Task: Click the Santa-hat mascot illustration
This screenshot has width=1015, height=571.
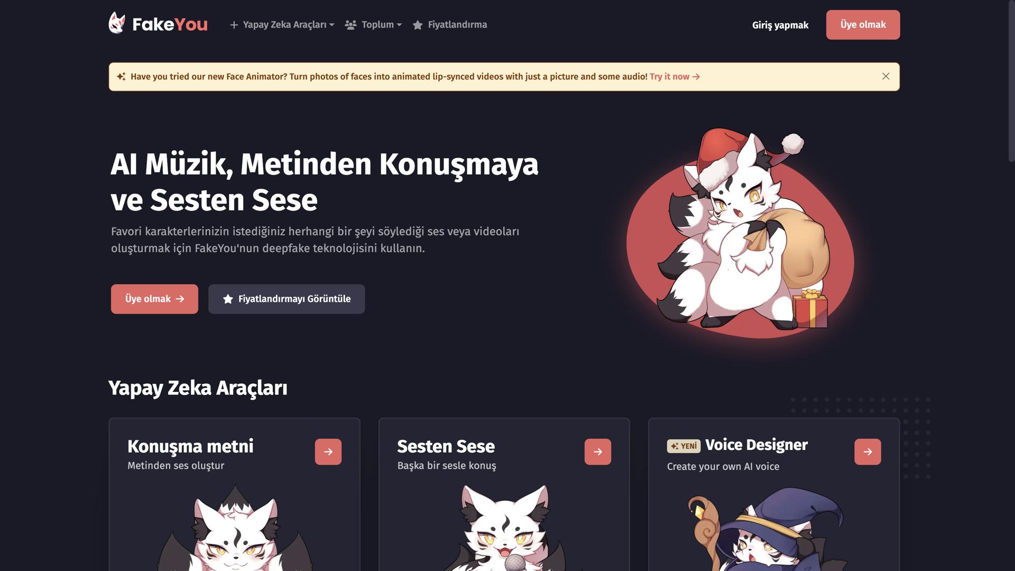Action: point(740,234)
